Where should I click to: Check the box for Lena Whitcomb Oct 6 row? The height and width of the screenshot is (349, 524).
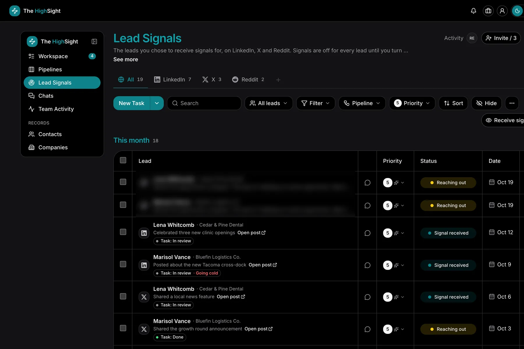point(123,296)
